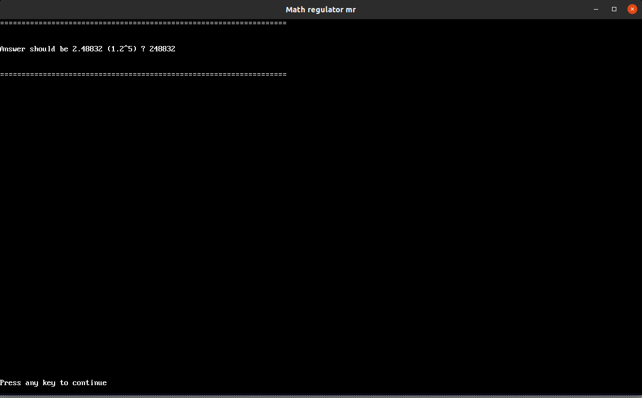Screen dimensions: 642x398
Task: Click the question mark prompt before the input
Action: (143, 49)
